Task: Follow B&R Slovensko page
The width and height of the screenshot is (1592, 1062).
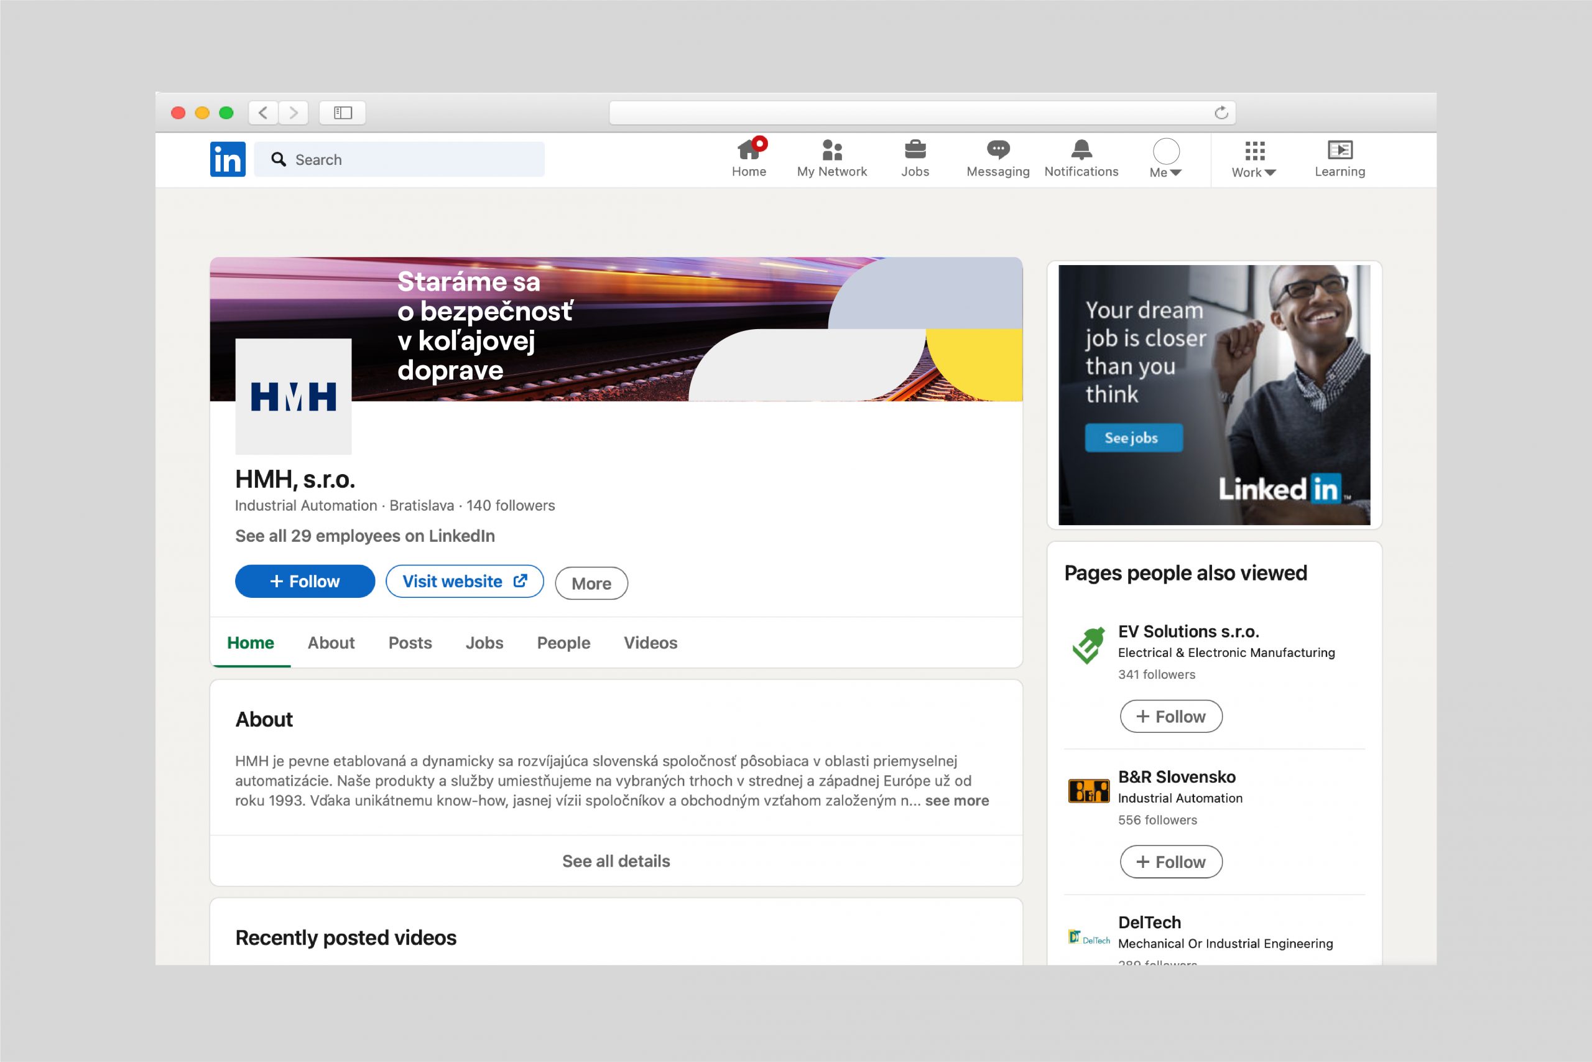Action: tap(1170, 862)
